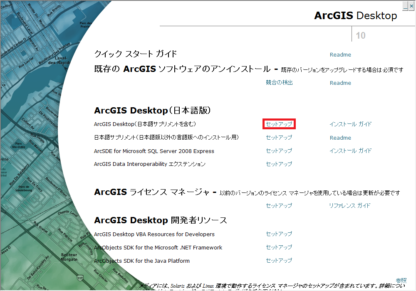
Task: Start セットアップ for ArcSDE SQL Server Express
Action: [x=279, y=150]
